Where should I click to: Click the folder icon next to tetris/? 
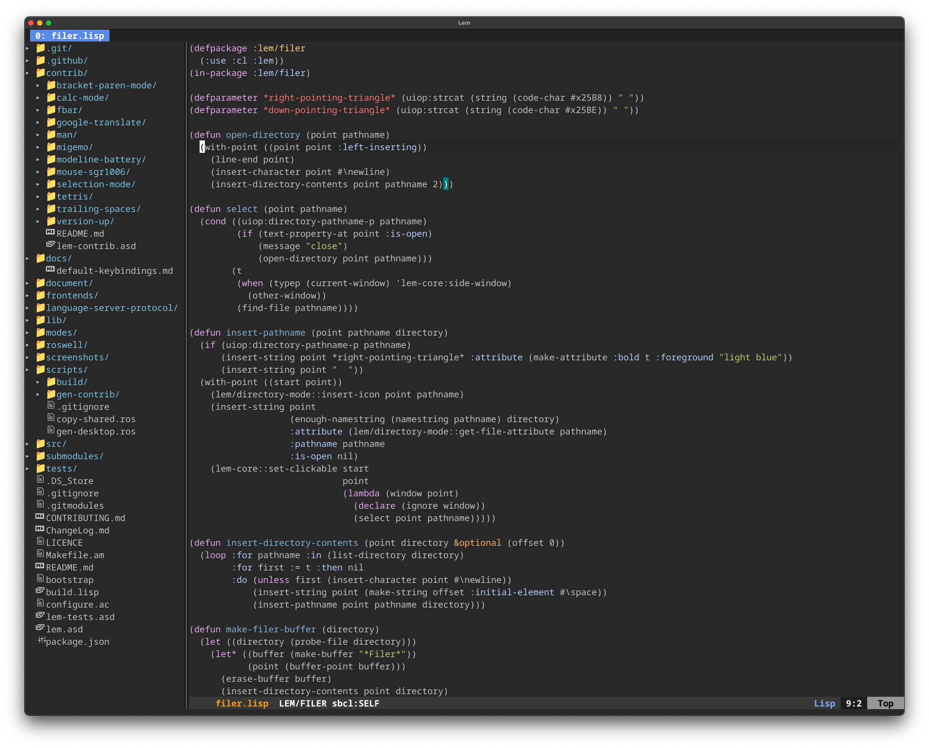pos(51,196)
